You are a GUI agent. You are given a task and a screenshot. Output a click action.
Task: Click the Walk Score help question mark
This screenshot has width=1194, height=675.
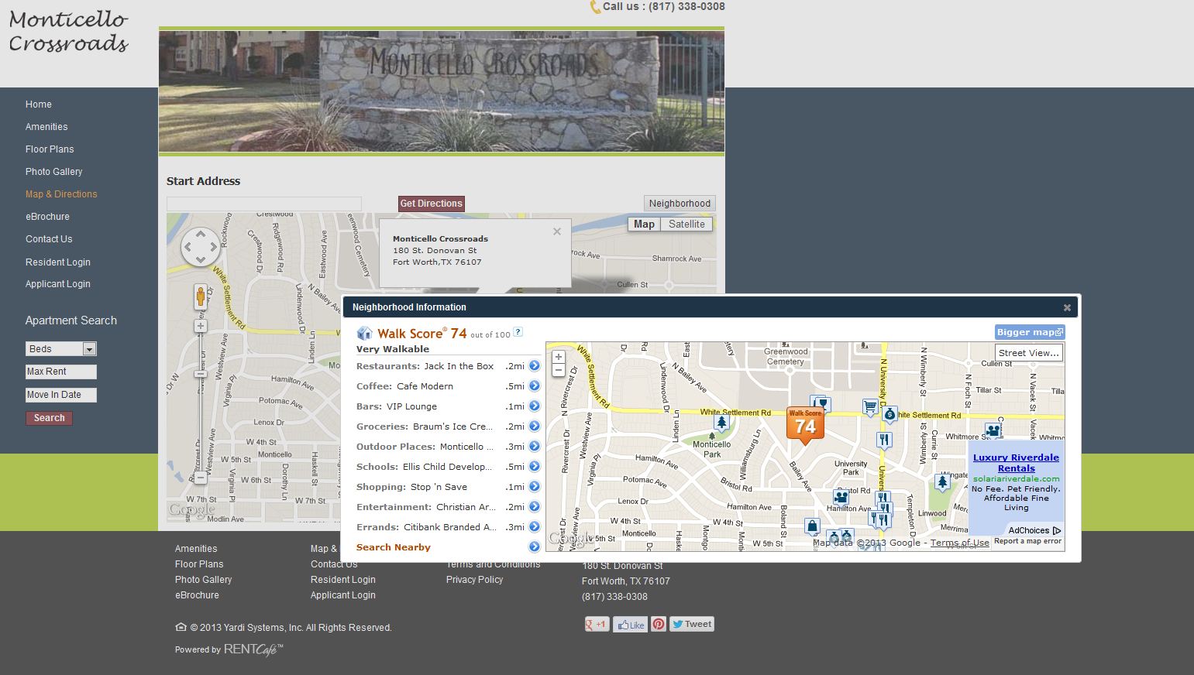pyautogui.click(x=518, y=332)
